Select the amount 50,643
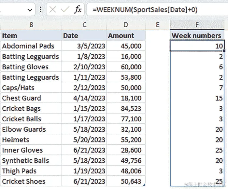The image size is (228, 189). click(x=126, y=181)
